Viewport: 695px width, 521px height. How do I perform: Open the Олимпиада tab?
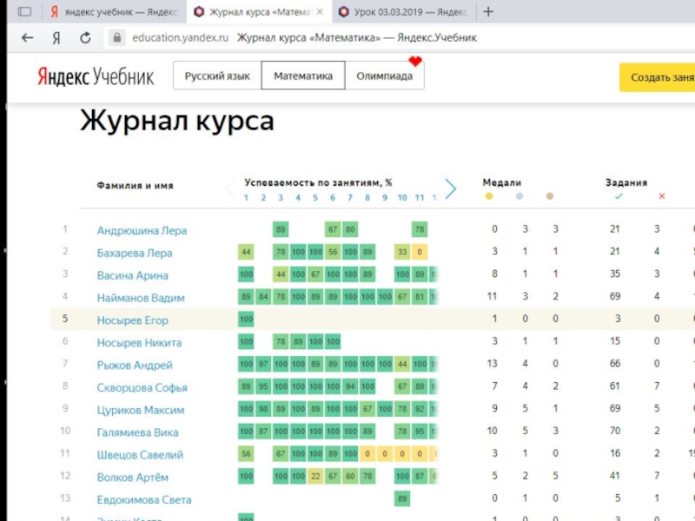coord(384,76)
